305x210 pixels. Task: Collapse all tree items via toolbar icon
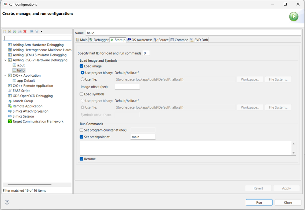coord(32,31)
